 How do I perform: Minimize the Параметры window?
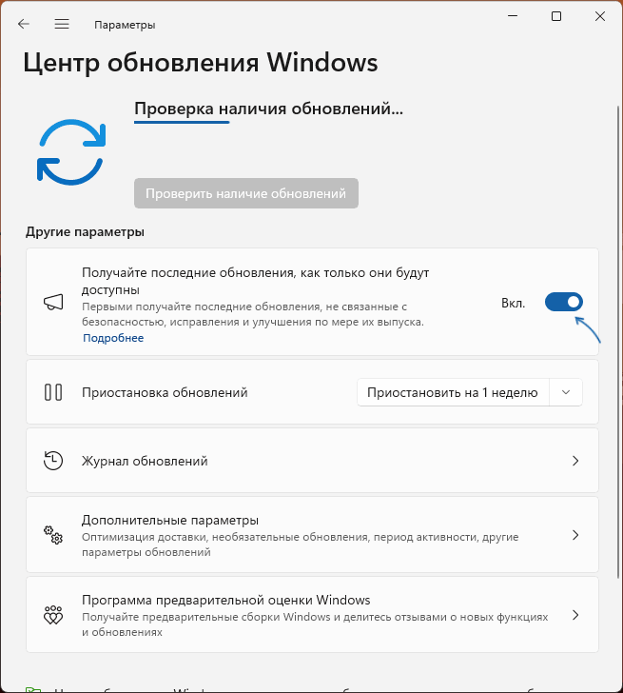pos(513,16)
